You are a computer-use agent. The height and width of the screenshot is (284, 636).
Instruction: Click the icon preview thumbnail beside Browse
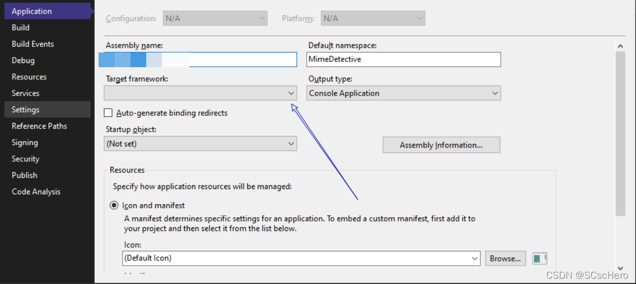click(x=540, y=258)
